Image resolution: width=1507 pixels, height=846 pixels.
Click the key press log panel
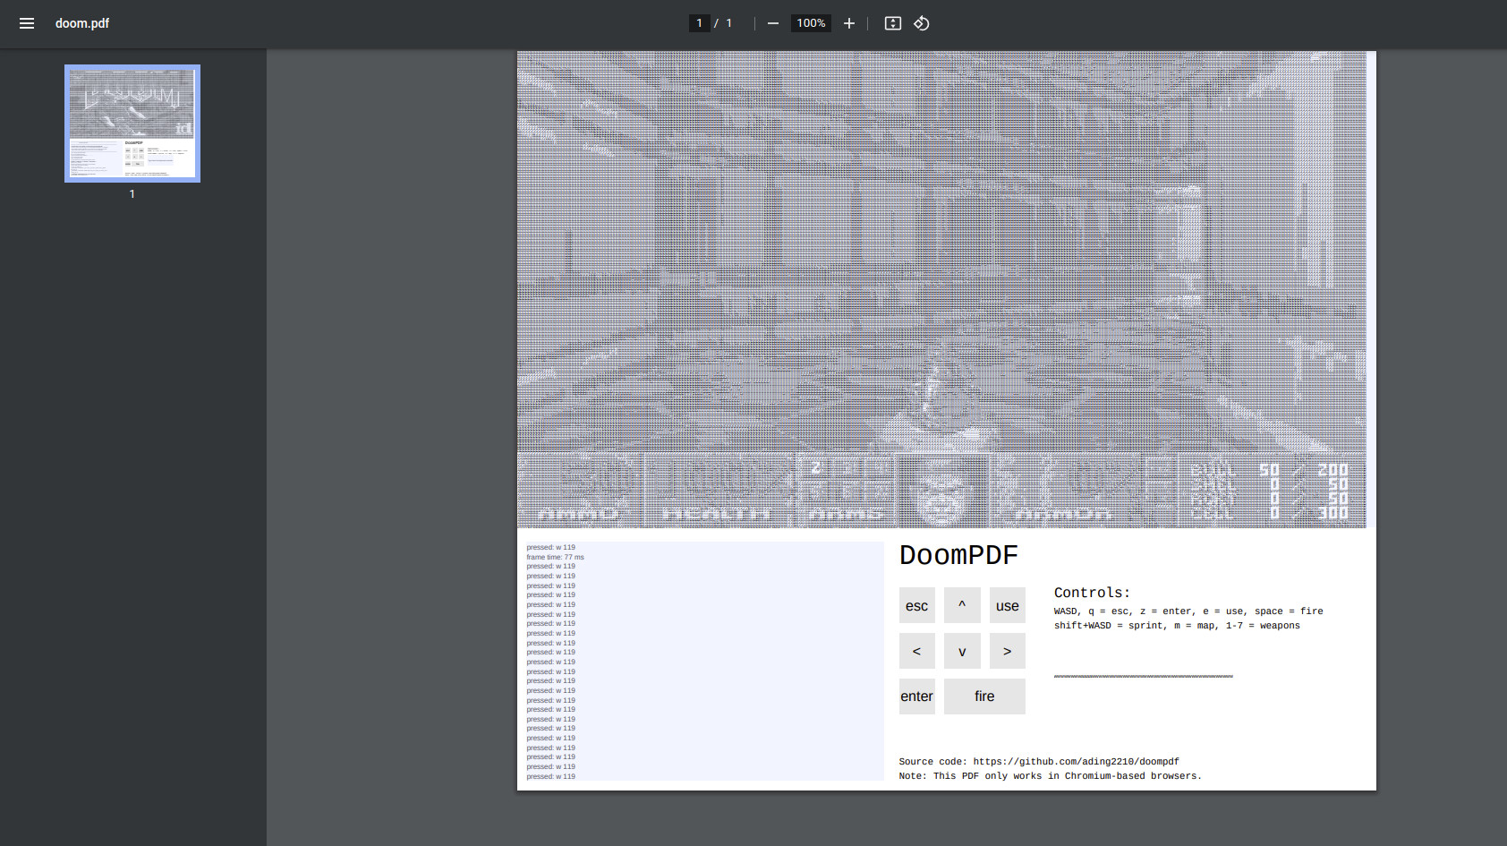[x=702, y=661]
